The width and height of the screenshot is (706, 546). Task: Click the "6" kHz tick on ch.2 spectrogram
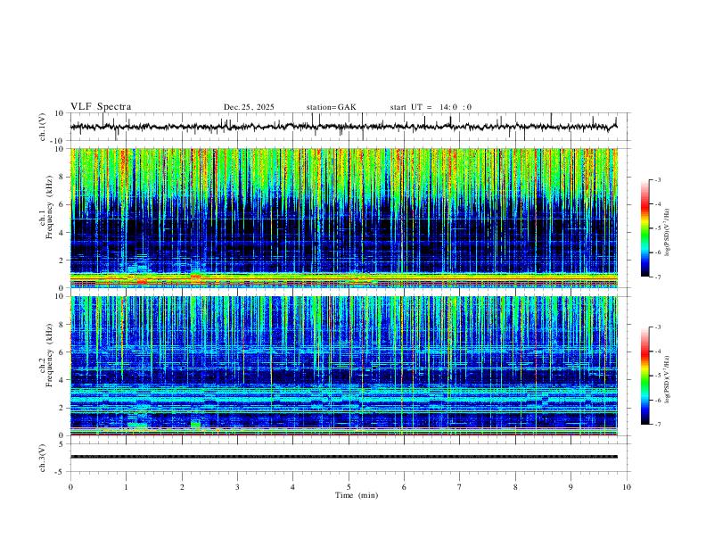pos(62,352)
